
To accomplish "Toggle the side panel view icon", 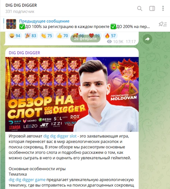I will pyautogui.click(x=152, y=8).
